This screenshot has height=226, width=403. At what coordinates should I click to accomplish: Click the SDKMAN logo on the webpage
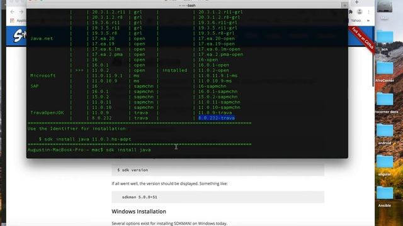point(20,36)
